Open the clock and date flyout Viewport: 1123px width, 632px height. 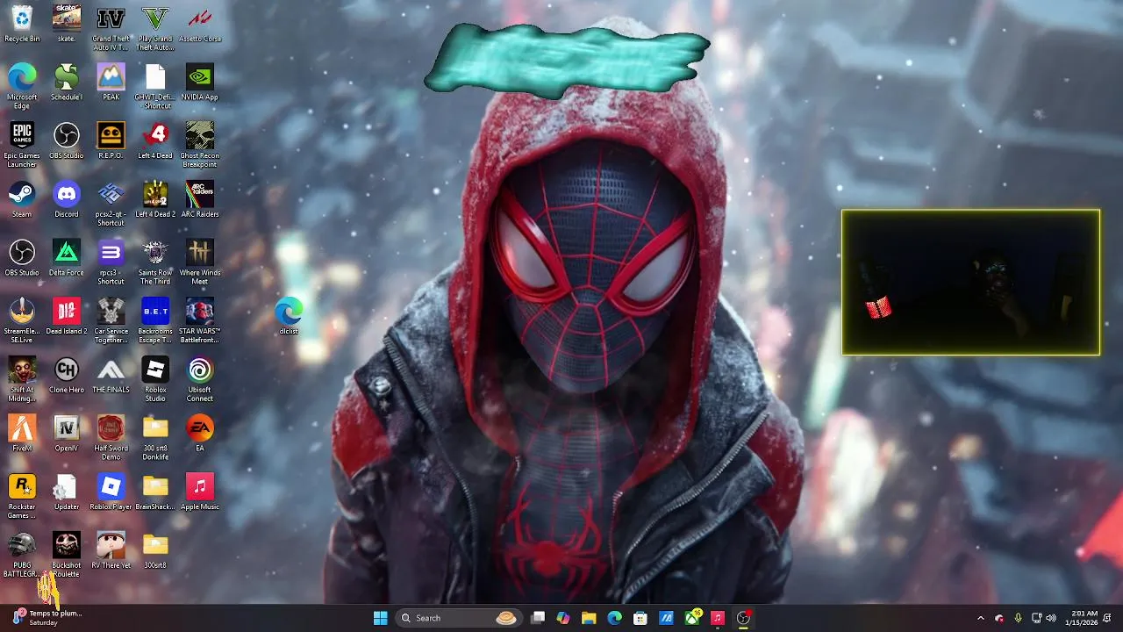(1081, 618)
